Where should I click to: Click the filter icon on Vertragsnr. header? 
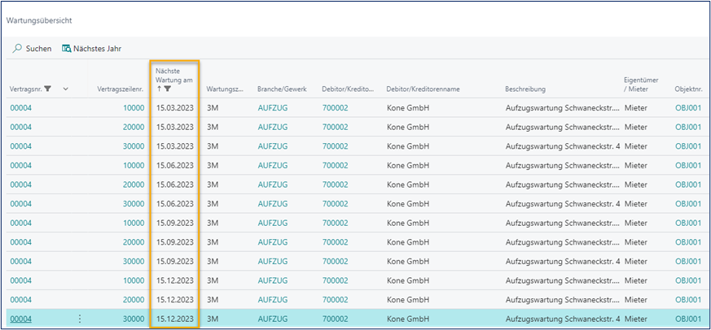click(x=47, y=89)
